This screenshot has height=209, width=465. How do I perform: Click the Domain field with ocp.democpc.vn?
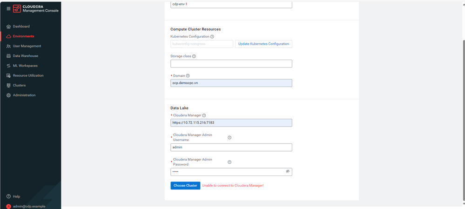click(x=231, y=83)
